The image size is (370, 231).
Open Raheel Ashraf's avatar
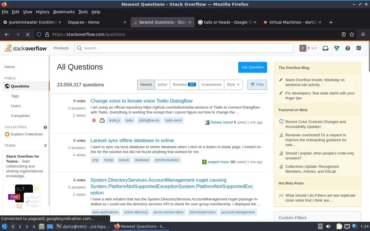207,122
